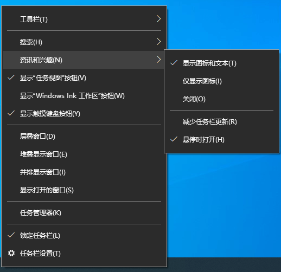Click checkmark icon beside 显示图标和文本(T)
This screenshot has width=281, height=272.
pyautogui.click(x=174, y=63)
